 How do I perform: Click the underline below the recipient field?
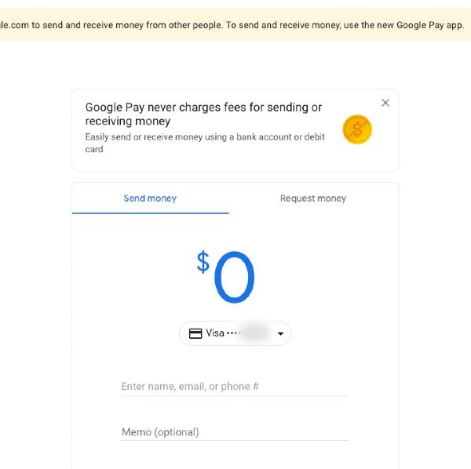[x=235, y=396]
